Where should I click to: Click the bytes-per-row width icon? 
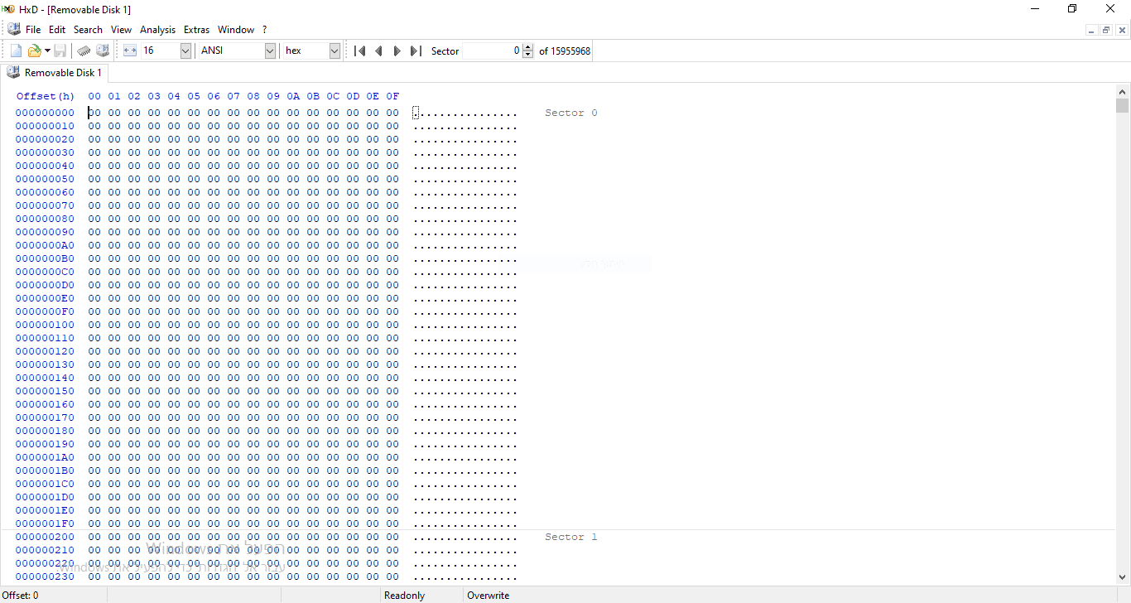(130, 51)
